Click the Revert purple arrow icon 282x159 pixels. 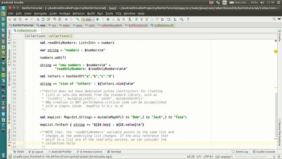(x=162, y=19)
